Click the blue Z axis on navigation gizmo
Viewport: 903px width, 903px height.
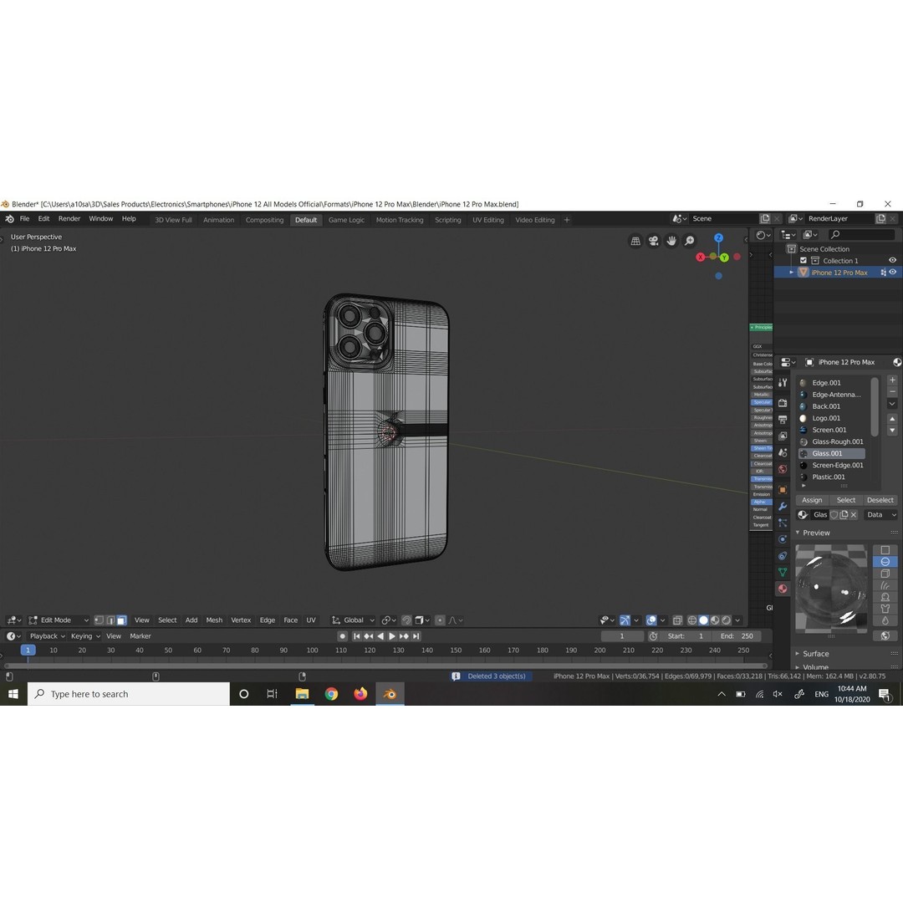pos(718,237)
